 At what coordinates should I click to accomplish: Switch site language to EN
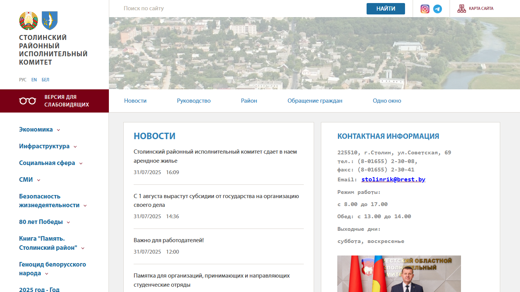click(34, 80)
